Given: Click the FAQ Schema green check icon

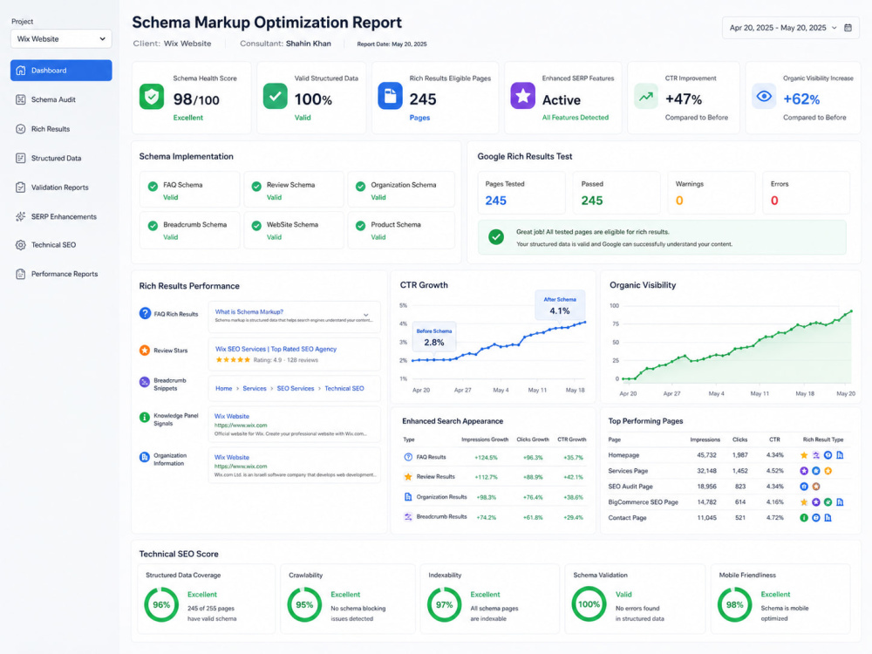Looking at the screenshot, I should 153,187.
